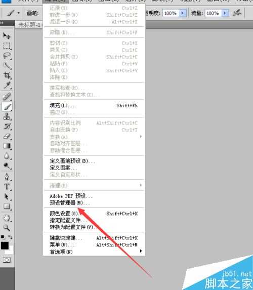This screenshot has width=253, height=290.
Task: Choose 定义图案... menu item
Action: tap(94, 168)
